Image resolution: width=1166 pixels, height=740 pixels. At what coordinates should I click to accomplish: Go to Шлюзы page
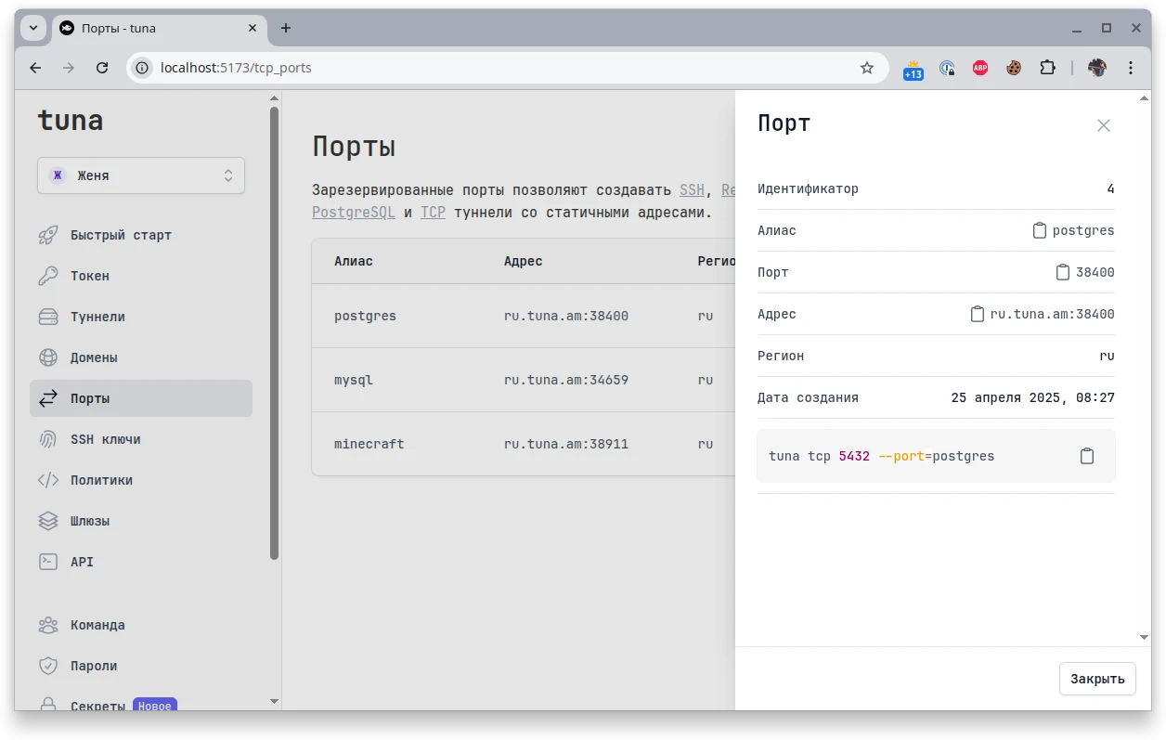click(141, 521)
